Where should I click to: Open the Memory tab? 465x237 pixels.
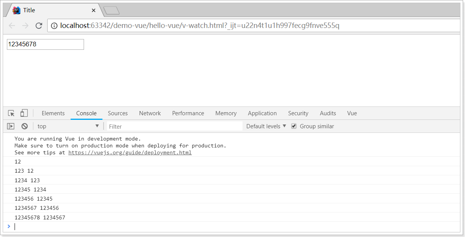[x=226, y=113]
